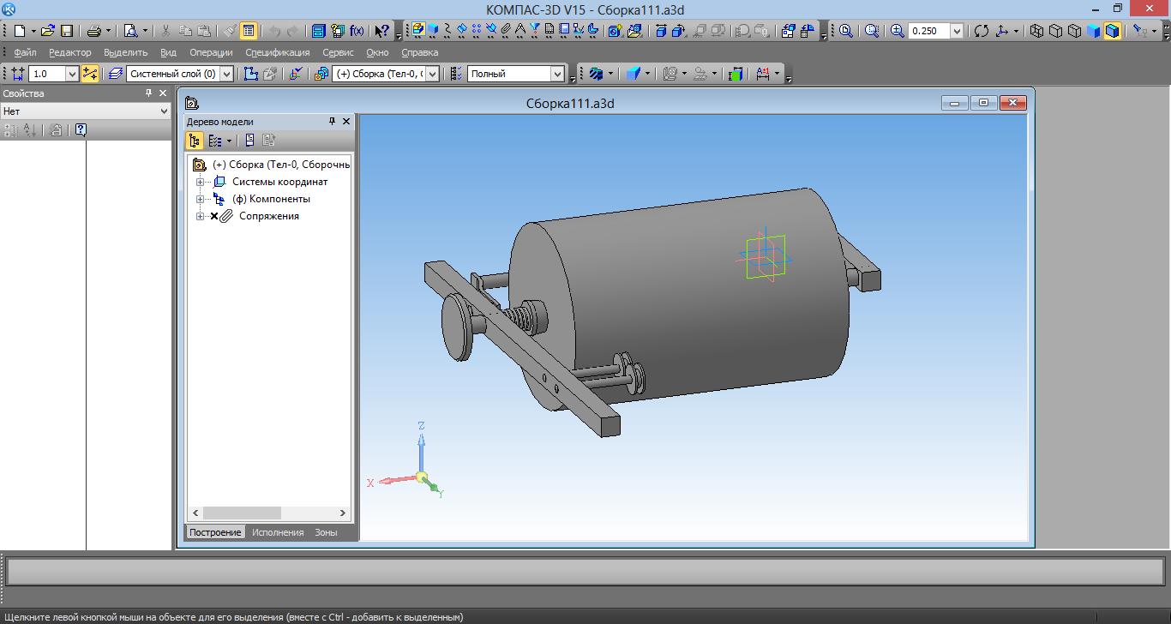Click the create new component icon

[614, 31]
